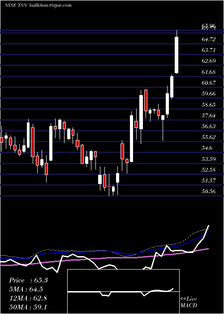Click the 51.57 price axis label
224x314 pixels.
pyautogui.click(x=209, y=181)
